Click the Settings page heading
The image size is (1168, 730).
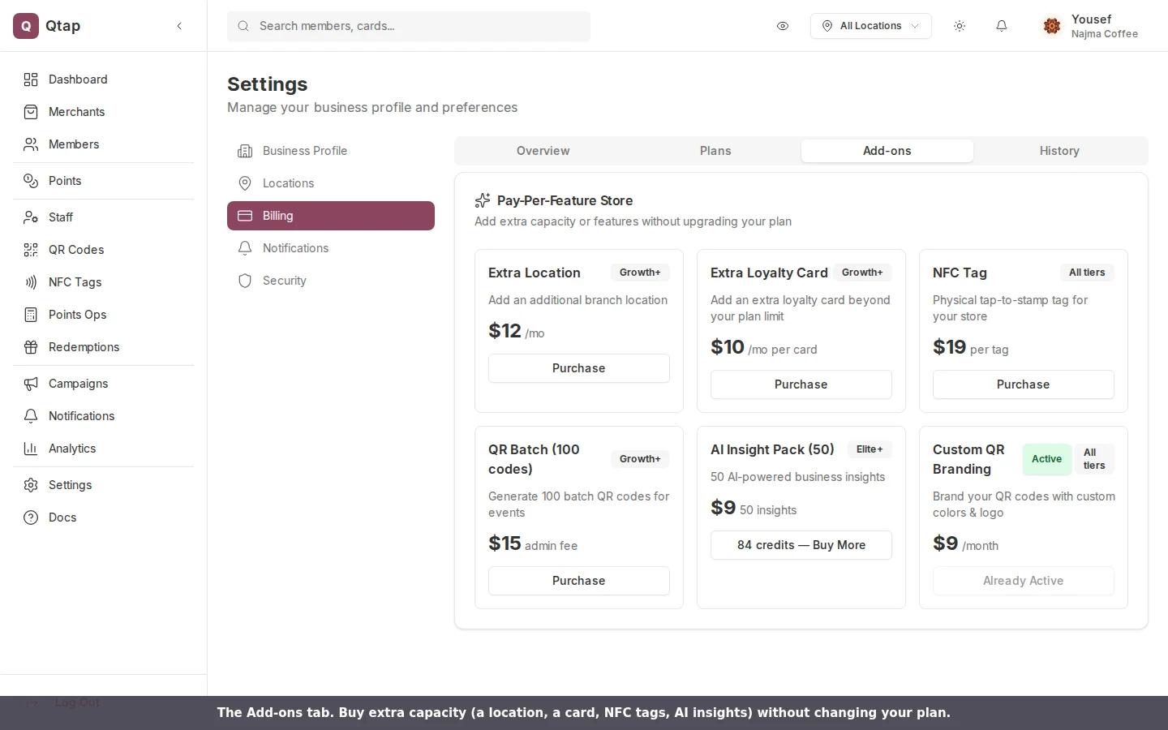tap(267, 84)
